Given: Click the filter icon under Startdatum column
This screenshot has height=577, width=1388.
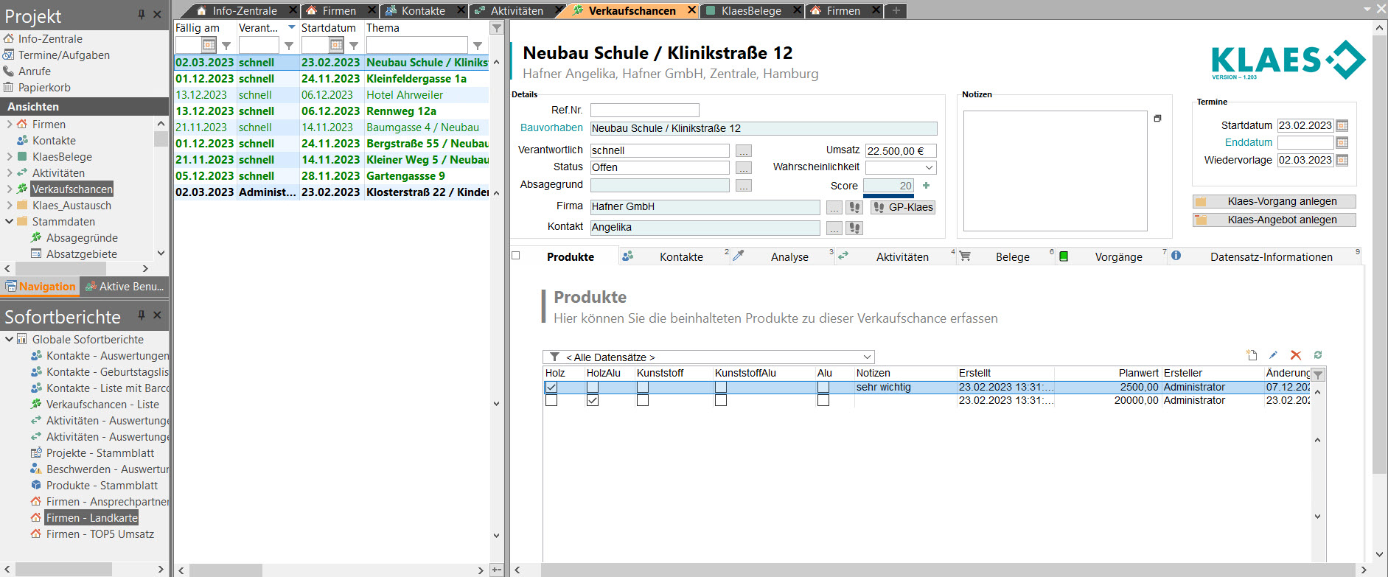Looking at the screenshot, I should (x=354, y=46).
